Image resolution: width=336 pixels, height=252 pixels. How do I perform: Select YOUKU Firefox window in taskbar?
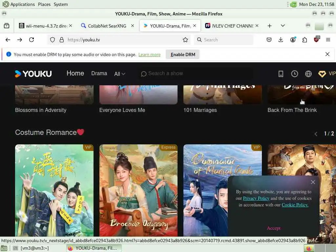click(x=94, y=248)
